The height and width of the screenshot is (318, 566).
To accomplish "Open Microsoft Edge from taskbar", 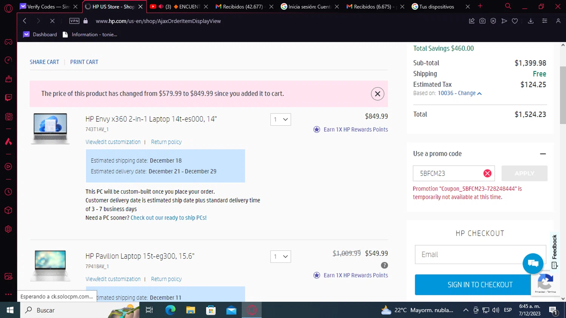I will (x=170, y=310).
